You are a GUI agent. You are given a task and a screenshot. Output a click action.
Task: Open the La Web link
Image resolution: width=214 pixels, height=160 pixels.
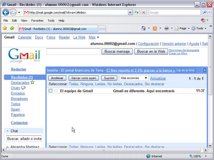point(79,37)
